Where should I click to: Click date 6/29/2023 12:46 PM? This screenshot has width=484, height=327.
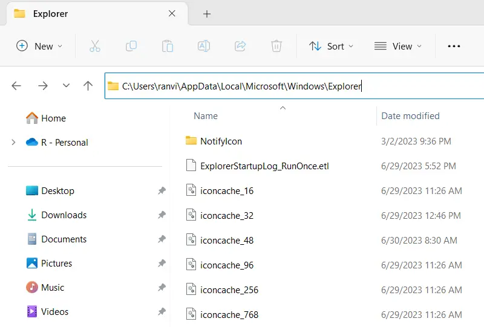(x=420, y=215)
